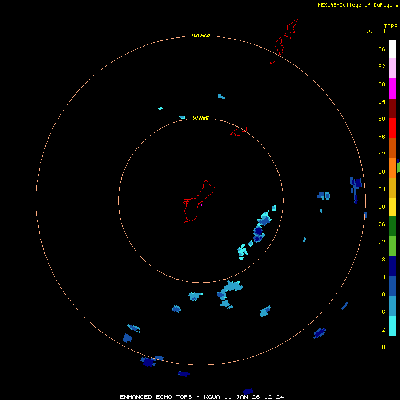
Task: Click the dark red (maroon) legend swatch
Action: point(392,108)
